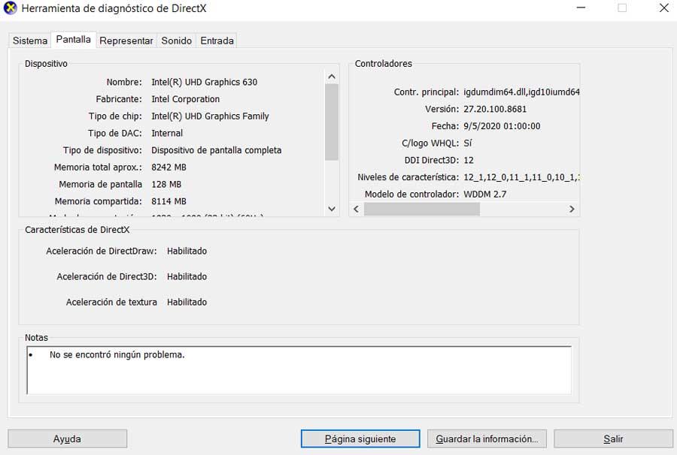Click the device name Intel(R) UHD Graphics 630
The width and height of the screenshot is (677, 455).
[204, 82]
